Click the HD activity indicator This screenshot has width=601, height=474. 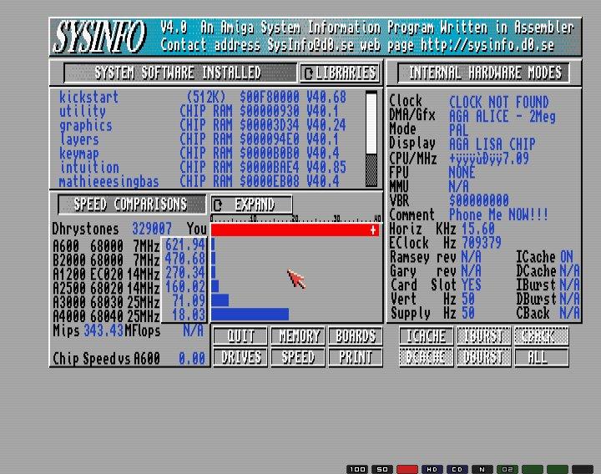[432, 469]
